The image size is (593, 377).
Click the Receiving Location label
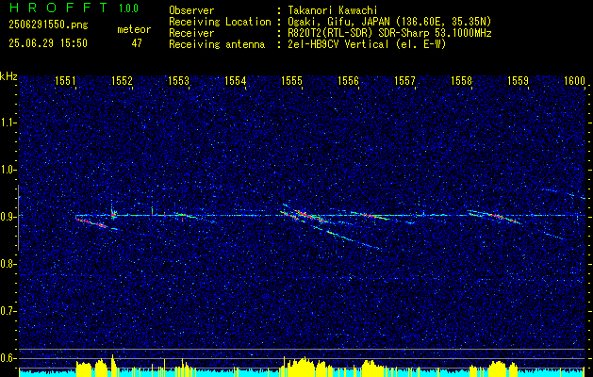click(x=220, y=22)
